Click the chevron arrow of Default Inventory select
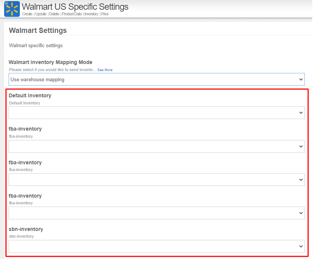This screenshot has height=265, width=316. (x=301, y=113)
